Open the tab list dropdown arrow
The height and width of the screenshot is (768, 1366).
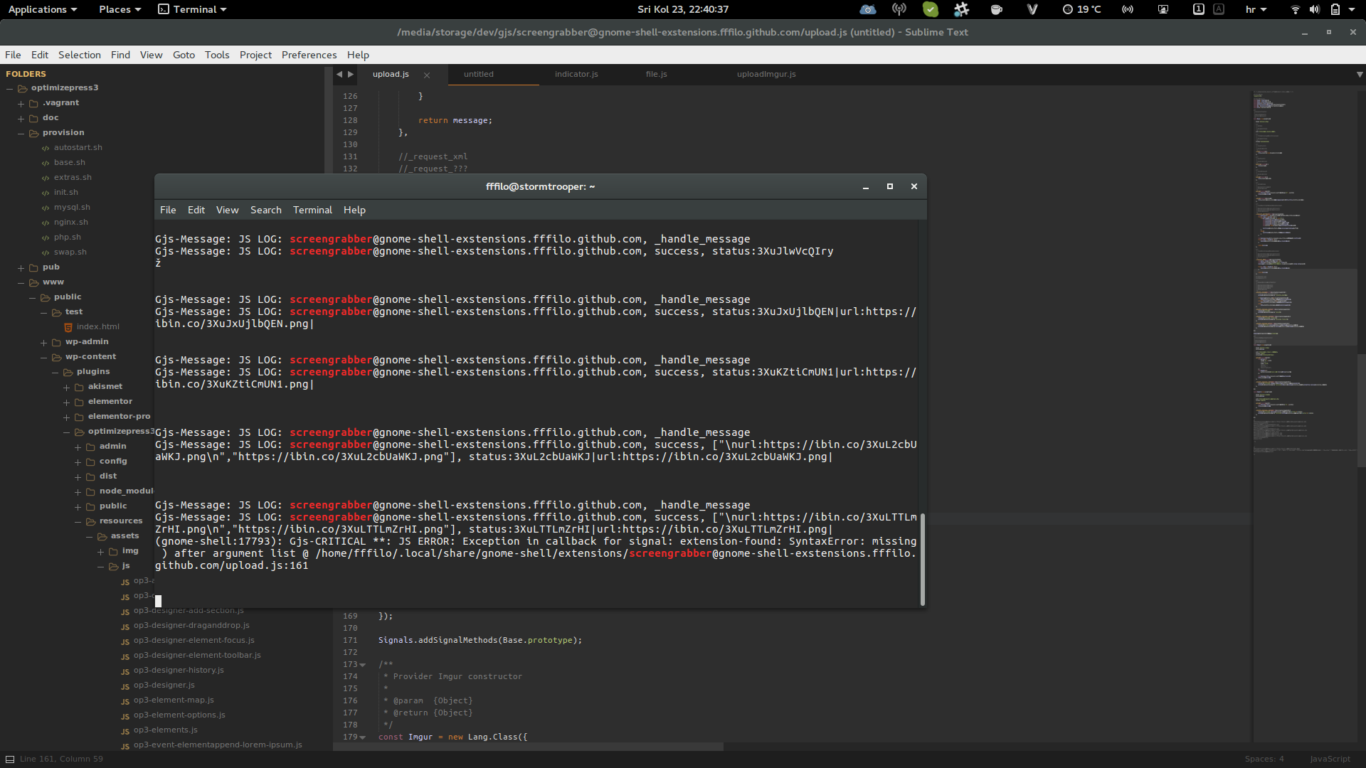[x=1360, y=74]
